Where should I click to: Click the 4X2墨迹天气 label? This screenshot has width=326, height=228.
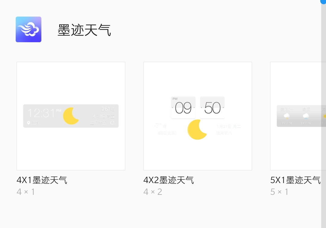(169, 180)
